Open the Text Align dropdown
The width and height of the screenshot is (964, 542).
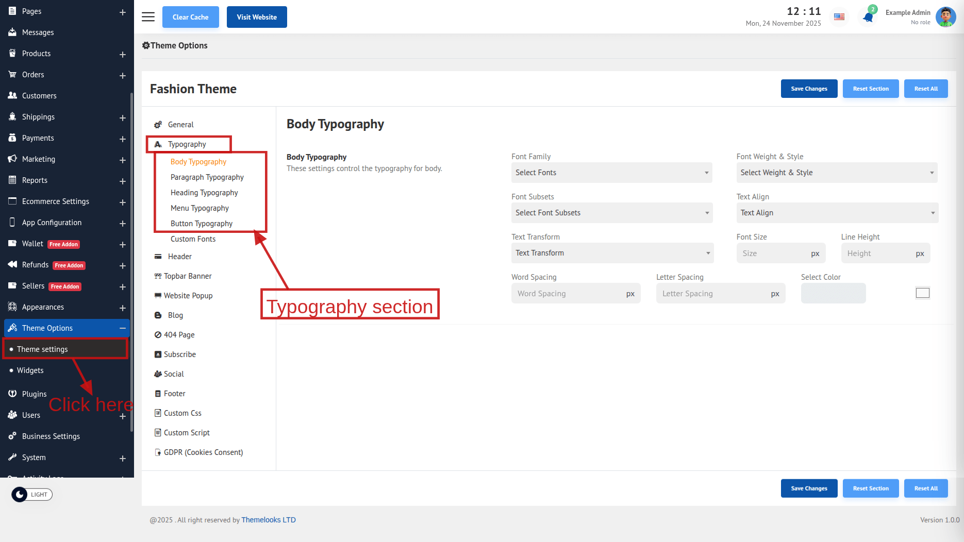pos(837,213)
